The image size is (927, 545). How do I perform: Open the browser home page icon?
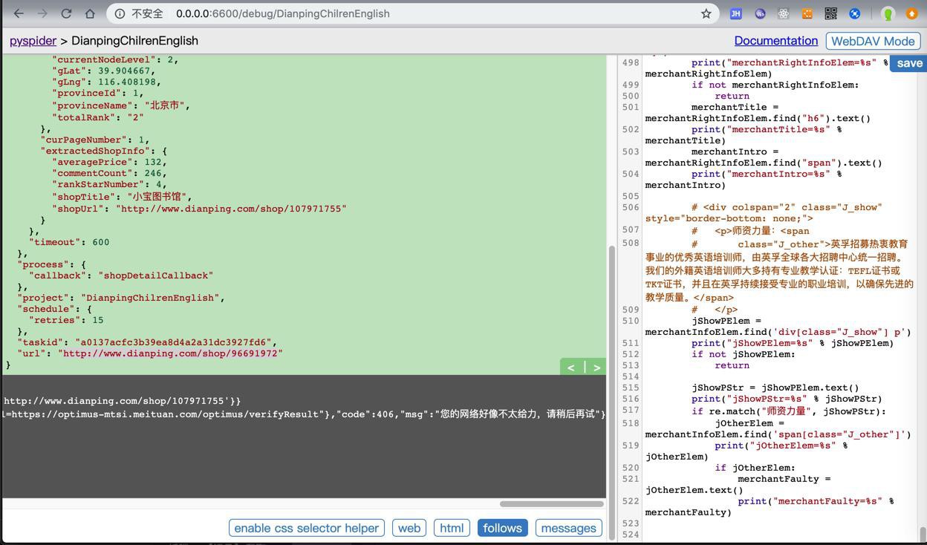(x=90, y=13)
